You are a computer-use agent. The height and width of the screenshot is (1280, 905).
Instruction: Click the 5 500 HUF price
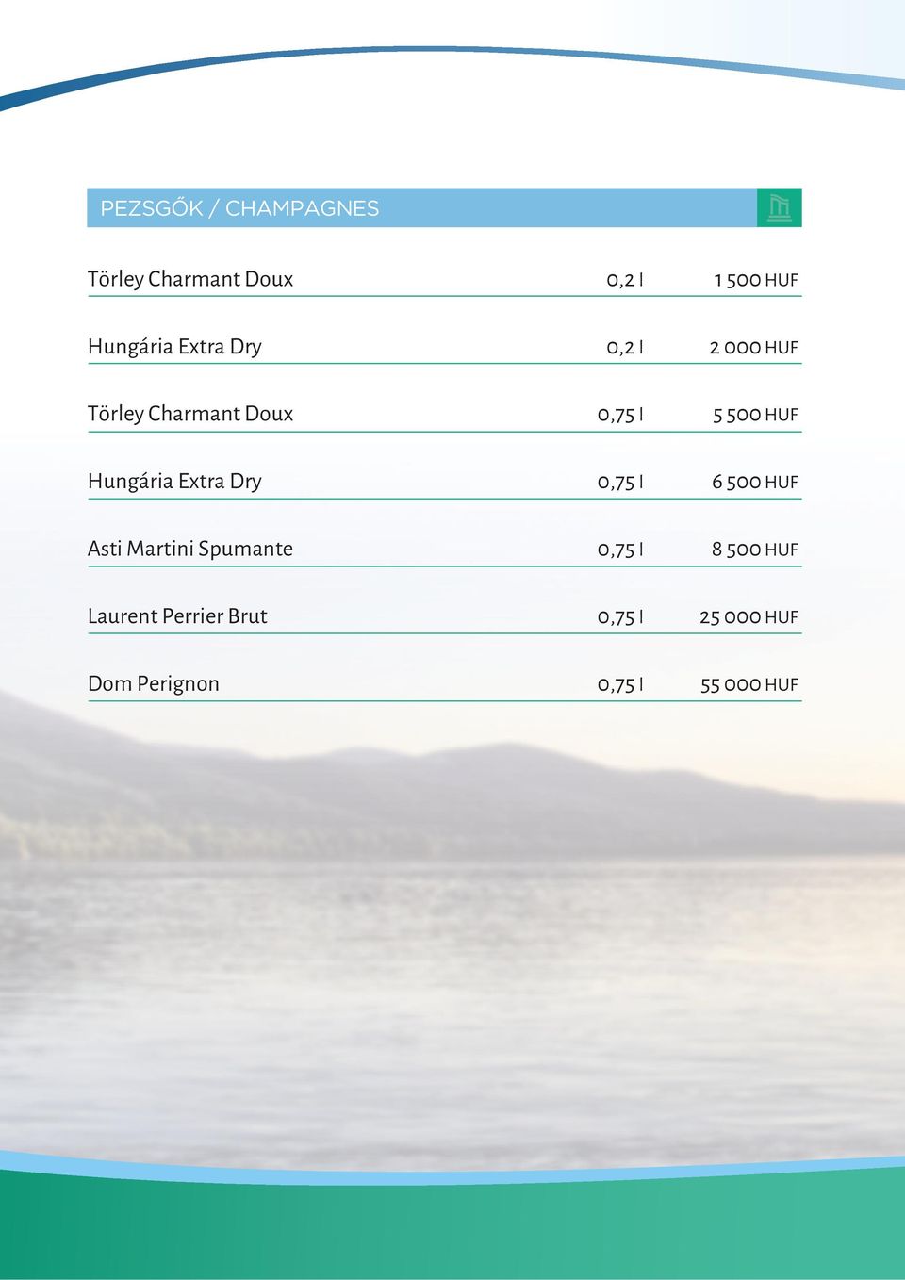[x=756, y=415]
